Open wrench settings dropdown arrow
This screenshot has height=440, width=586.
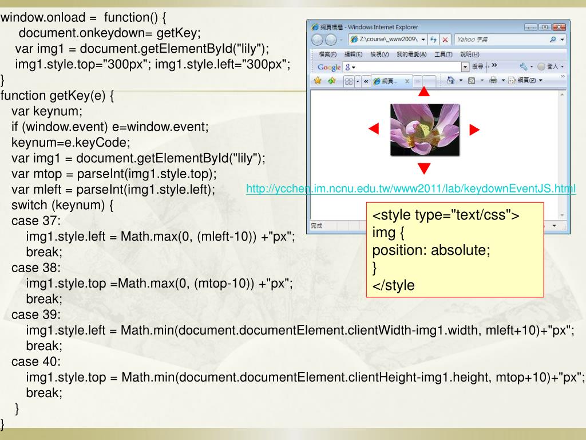[x=532, y=66]
